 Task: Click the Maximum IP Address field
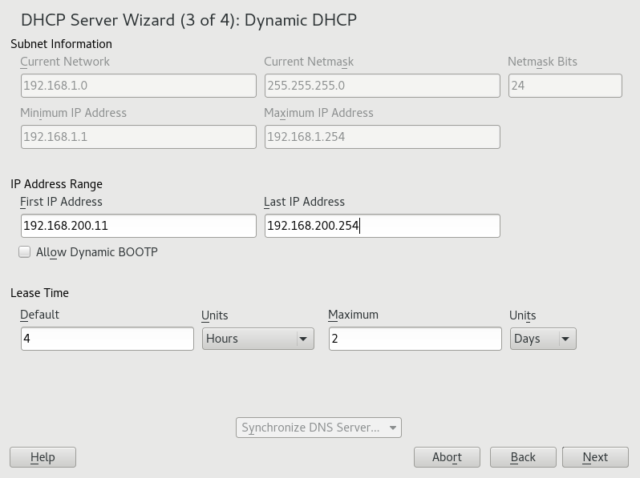pos(382,137)
